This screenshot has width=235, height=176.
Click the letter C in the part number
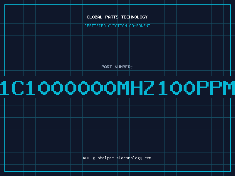click(x=18, y=88)
